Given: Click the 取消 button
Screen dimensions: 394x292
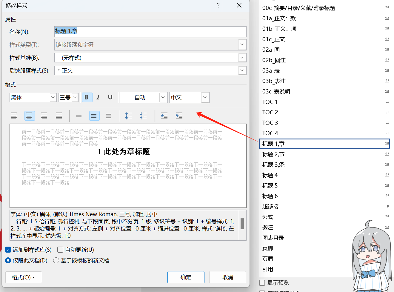Looking at the screenshot, I should point(228,277).
